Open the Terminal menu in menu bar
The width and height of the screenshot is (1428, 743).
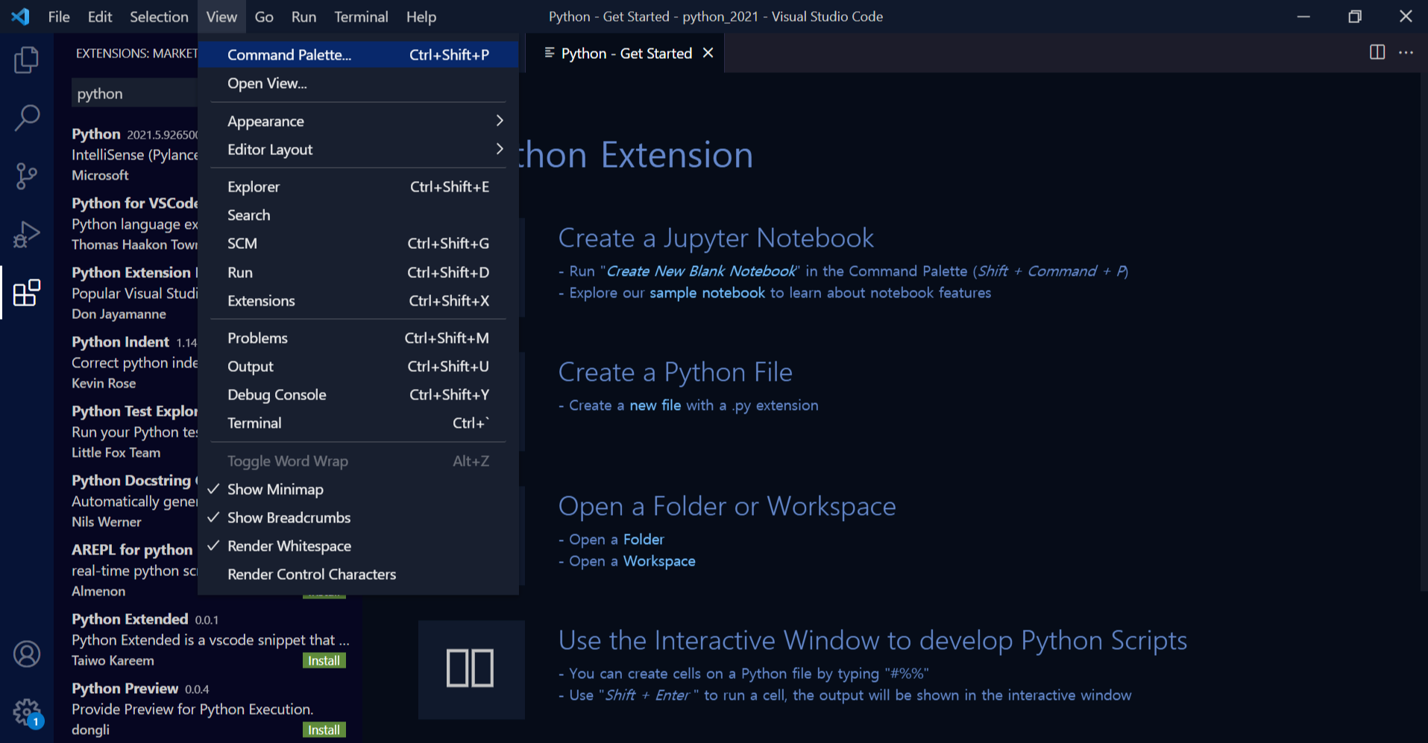[361, 16]
